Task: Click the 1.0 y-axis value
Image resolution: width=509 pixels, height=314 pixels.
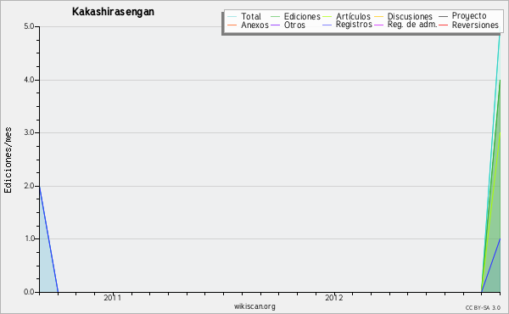Action: pyautogui.click(x=29, y=238)
